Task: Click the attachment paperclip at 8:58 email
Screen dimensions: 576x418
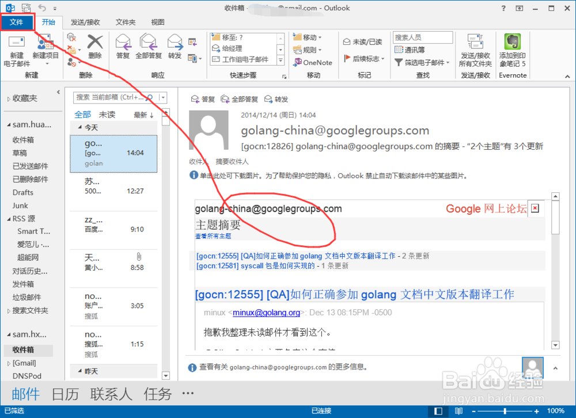Action: coord(139,256)
